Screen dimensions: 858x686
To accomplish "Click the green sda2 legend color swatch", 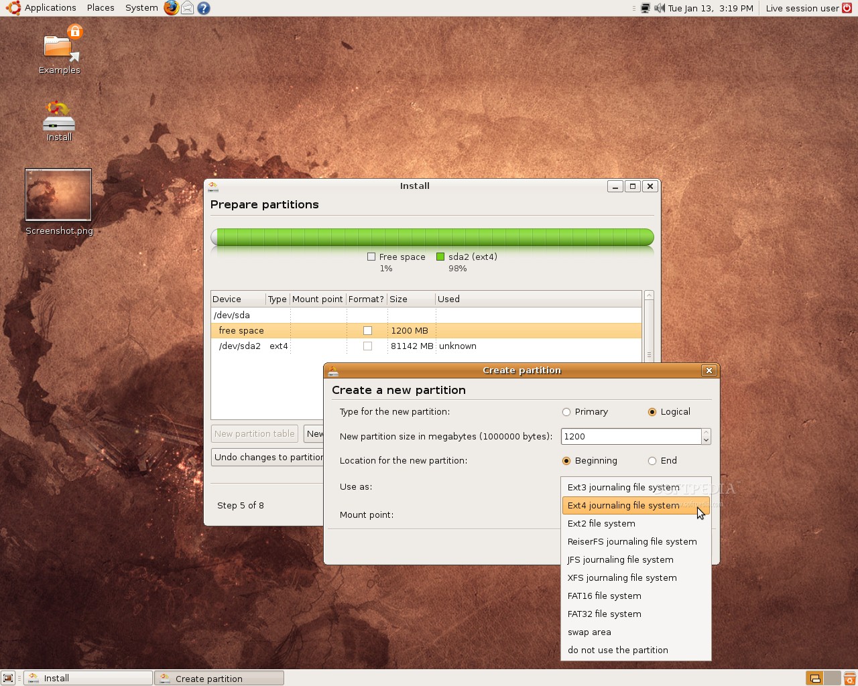I will click(x=440, y=257).
